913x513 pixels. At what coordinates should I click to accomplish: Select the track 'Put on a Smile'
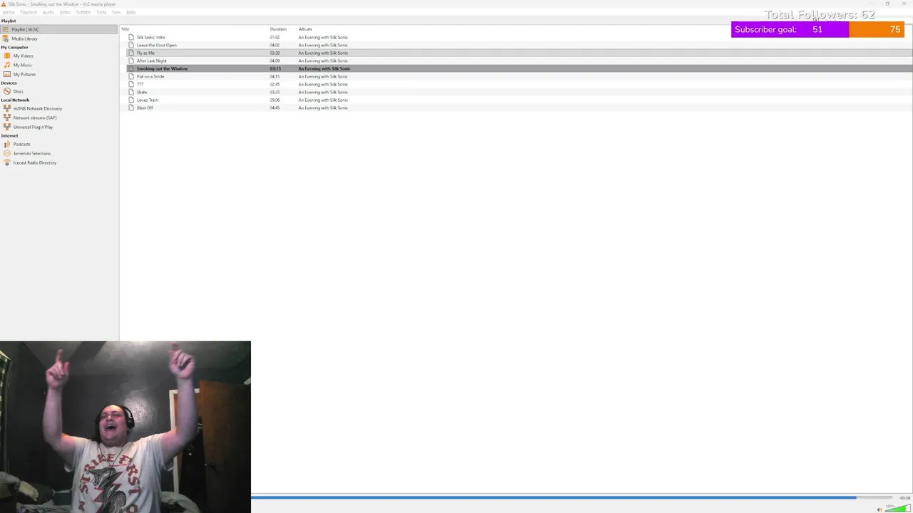point(151,76)
